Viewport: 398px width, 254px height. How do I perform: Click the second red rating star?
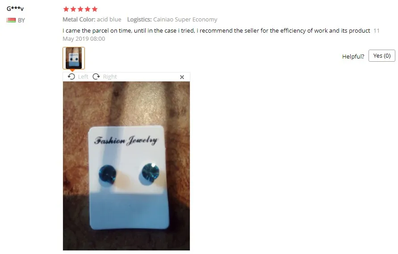pos(73,9)
